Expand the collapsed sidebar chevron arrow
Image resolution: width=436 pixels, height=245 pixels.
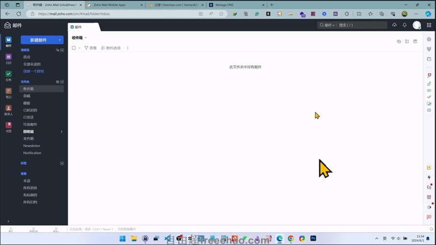pyautogui.click(x=8, y=221)
